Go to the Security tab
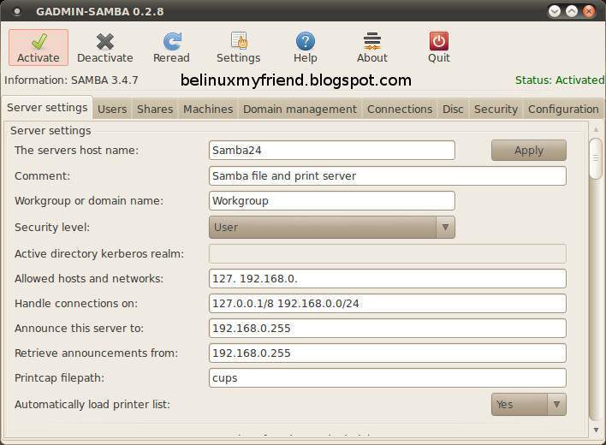The width and height of the screenshot is (606, 445). coord(496,109)
